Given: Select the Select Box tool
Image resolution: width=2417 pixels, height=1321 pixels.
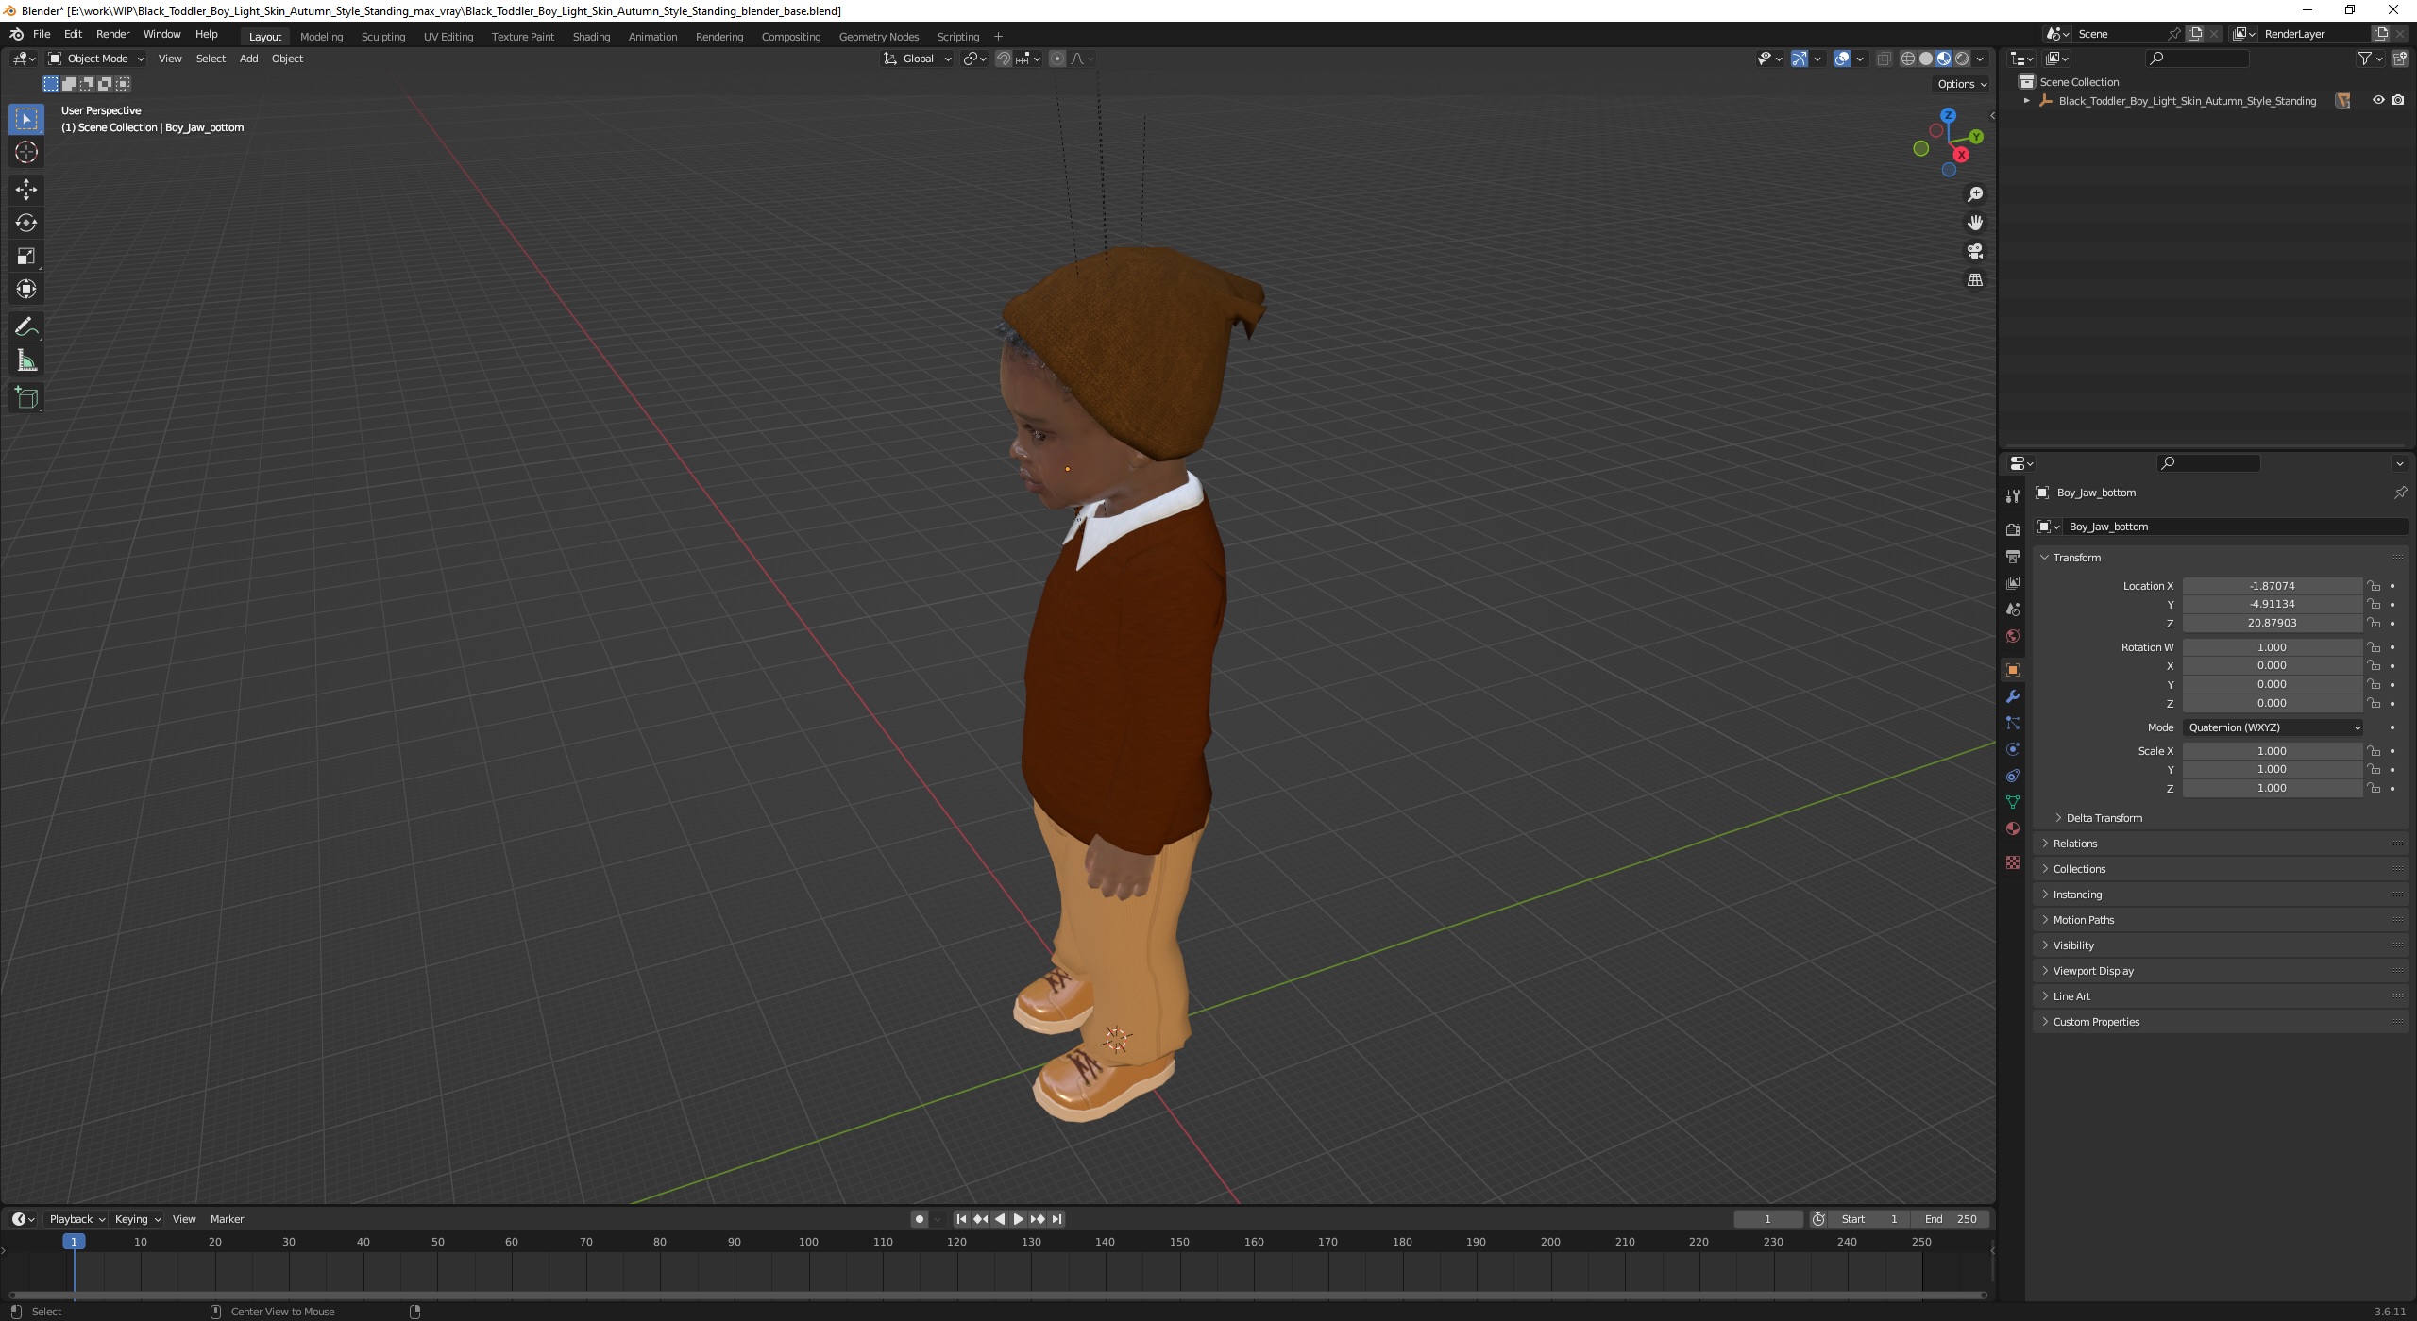Looking at the screenshot, I should 26,119.
